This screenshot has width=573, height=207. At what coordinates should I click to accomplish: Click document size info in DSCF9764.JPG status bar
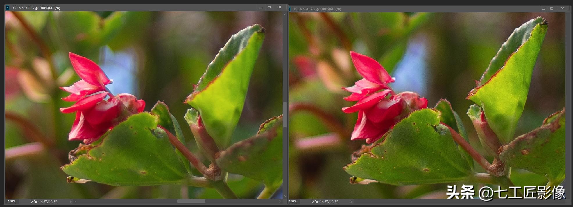tap(325, 201)
